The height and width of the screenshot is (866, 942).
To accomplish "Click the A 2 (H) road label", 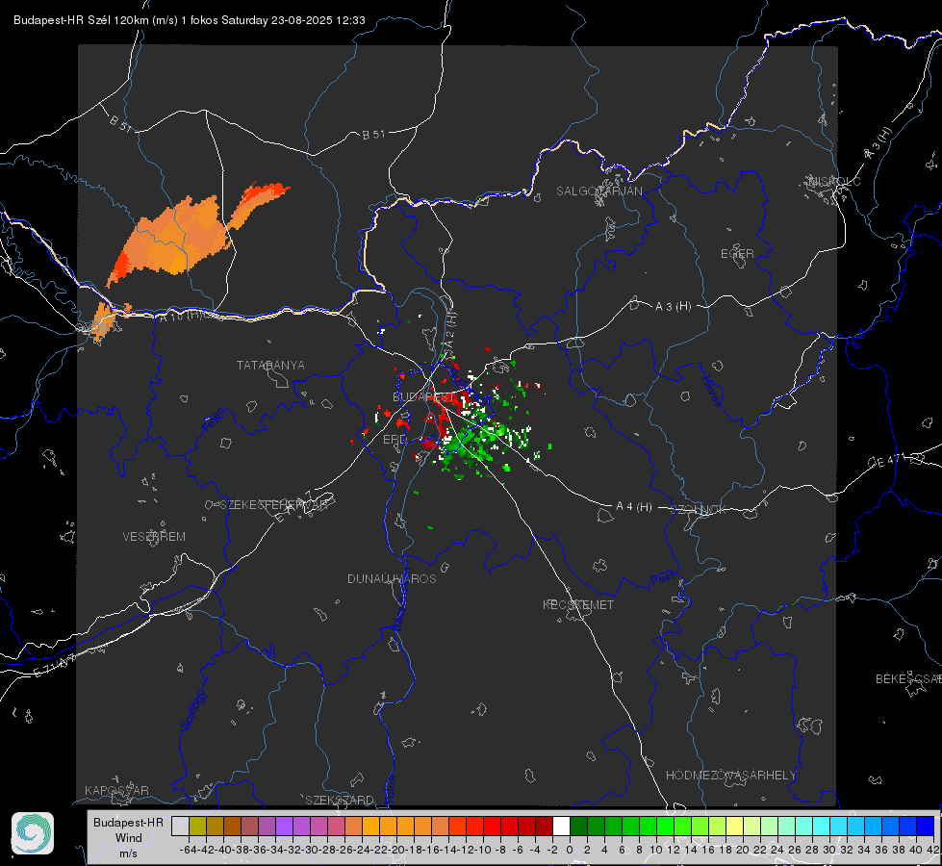I will tap(450, 329).
